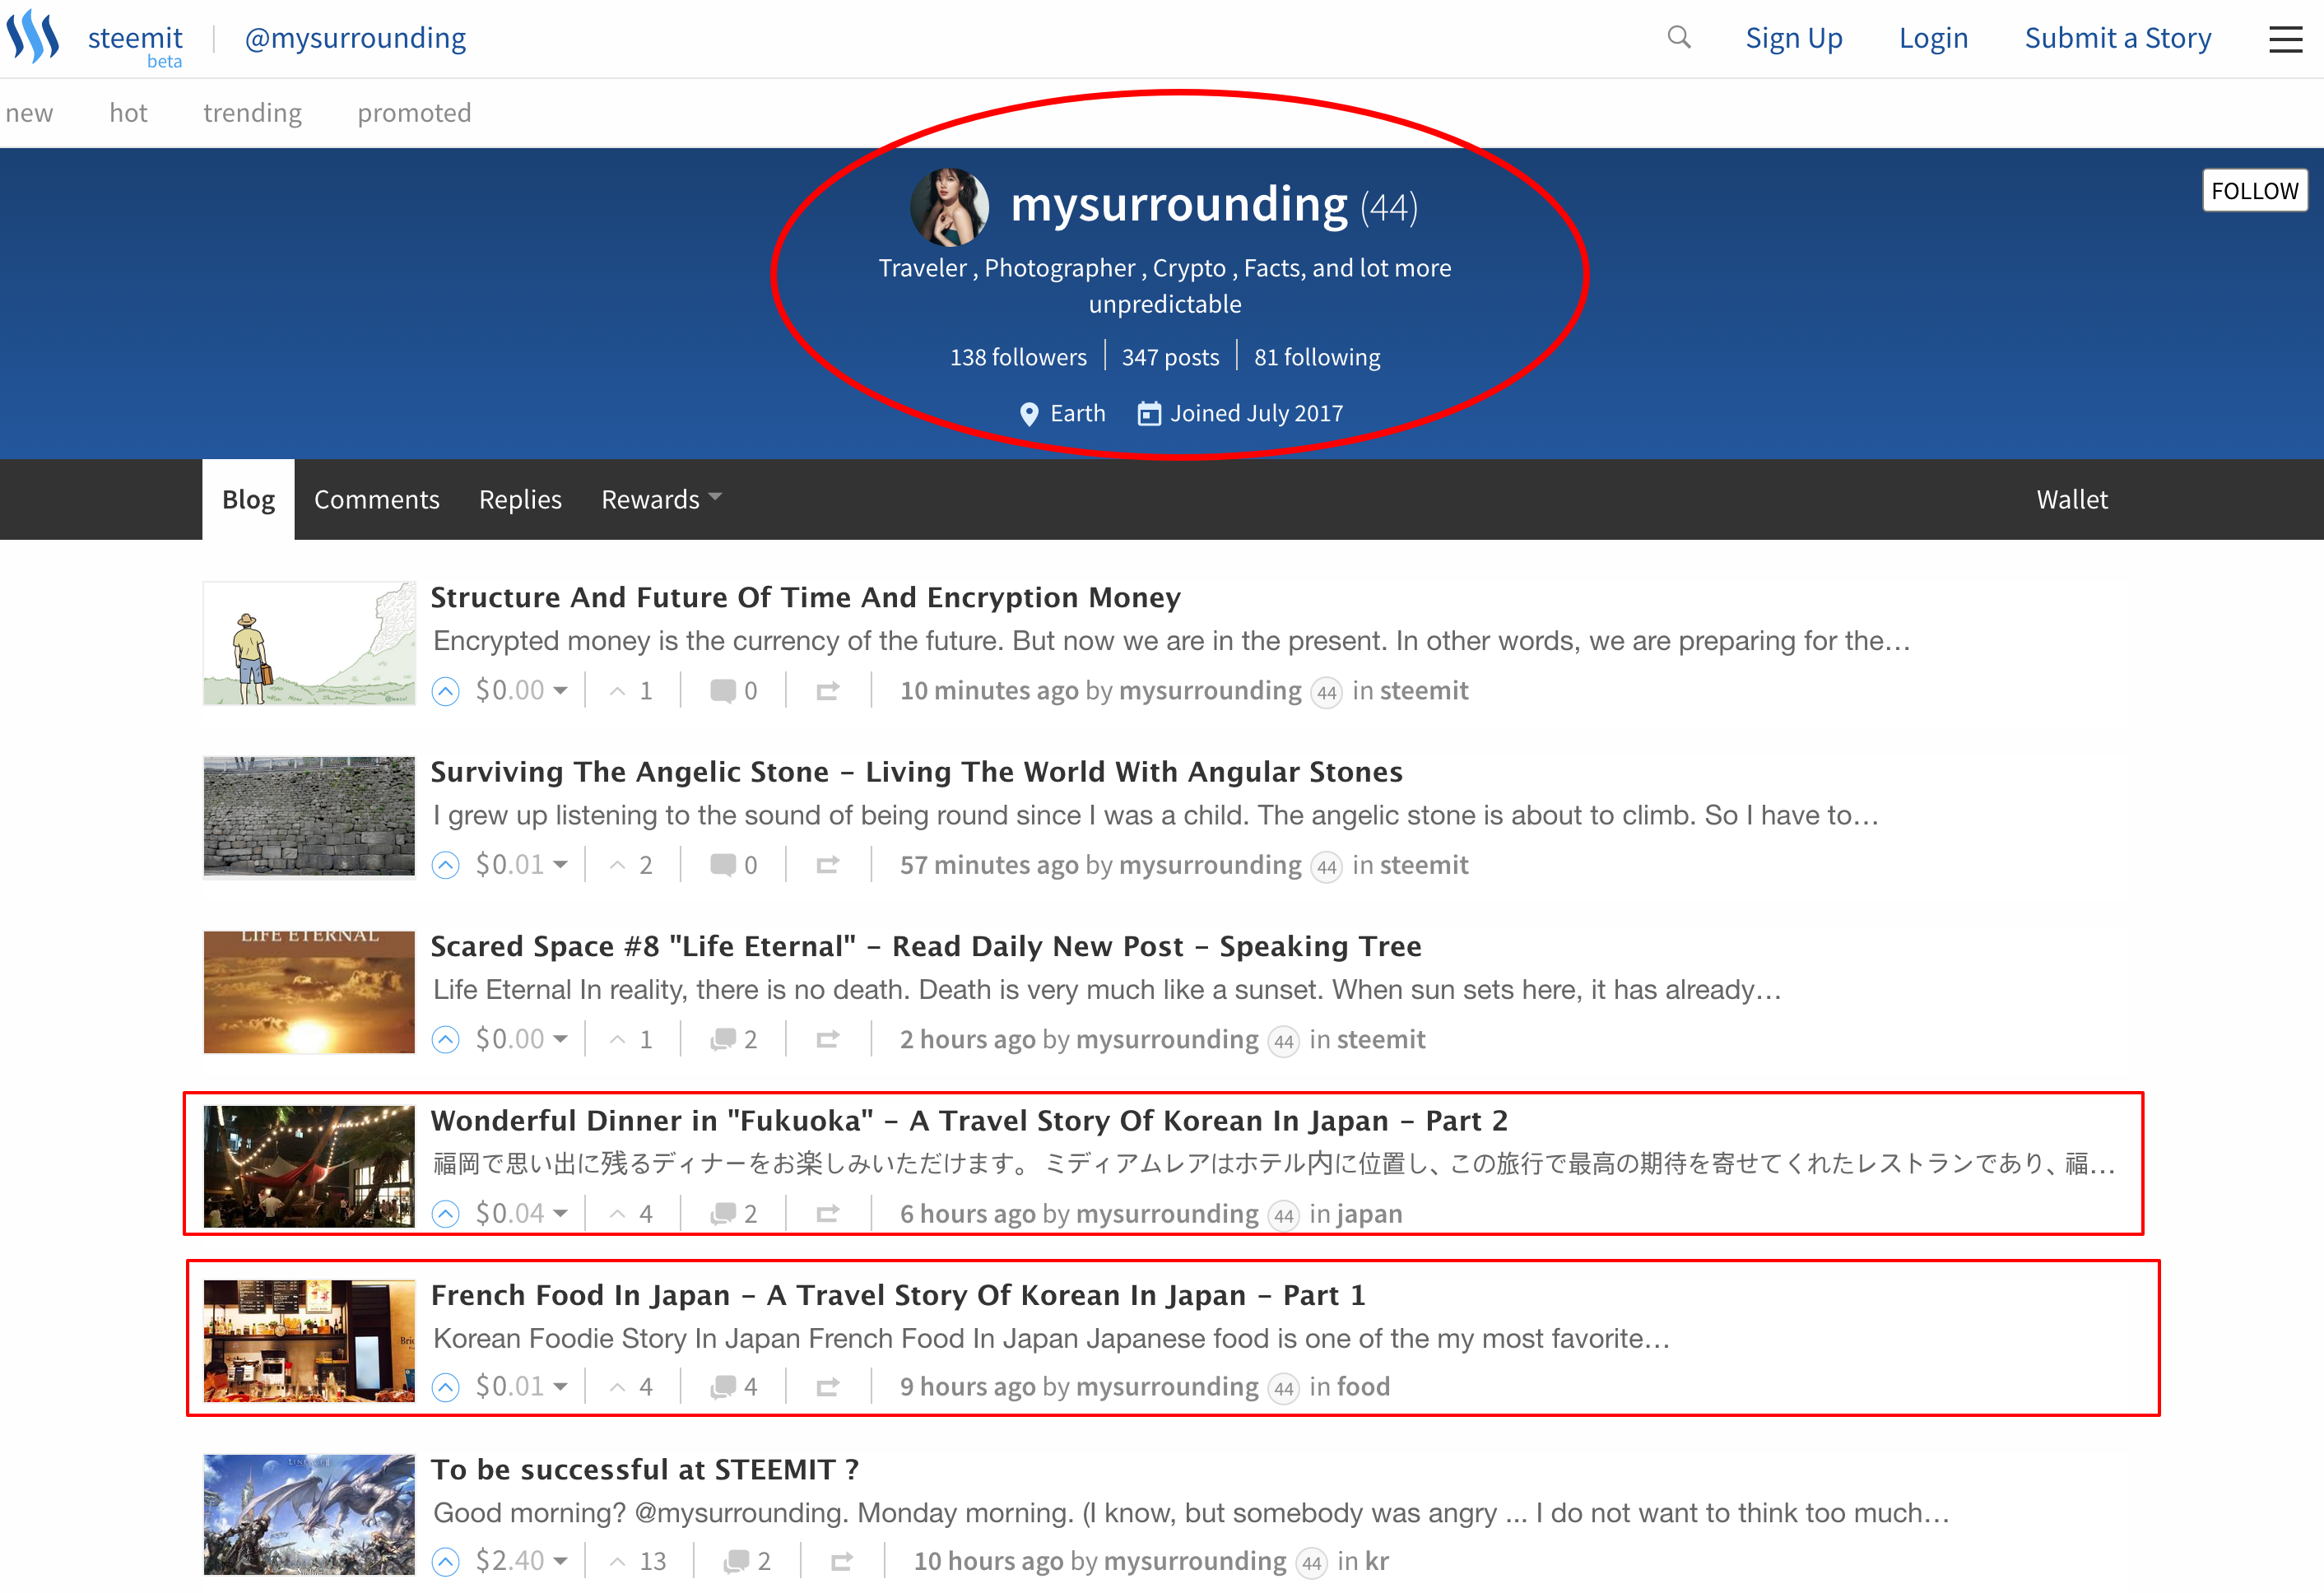The height and width of the screenshot is (1593, 2324).
Task: Click the hiker thumbnail of first post
Action: tap(309, 643)
